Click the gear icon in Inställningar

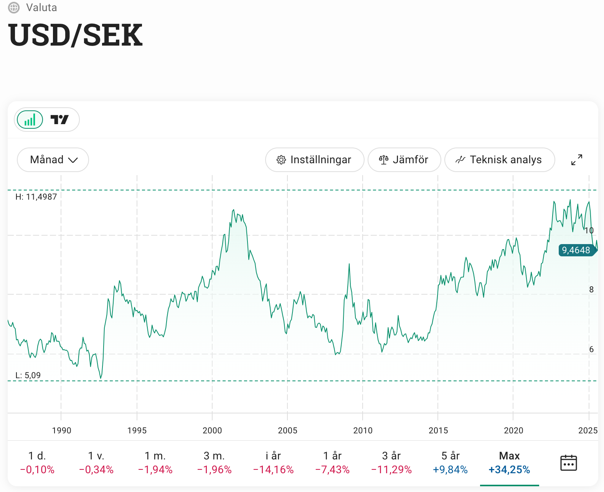(281, 160)
